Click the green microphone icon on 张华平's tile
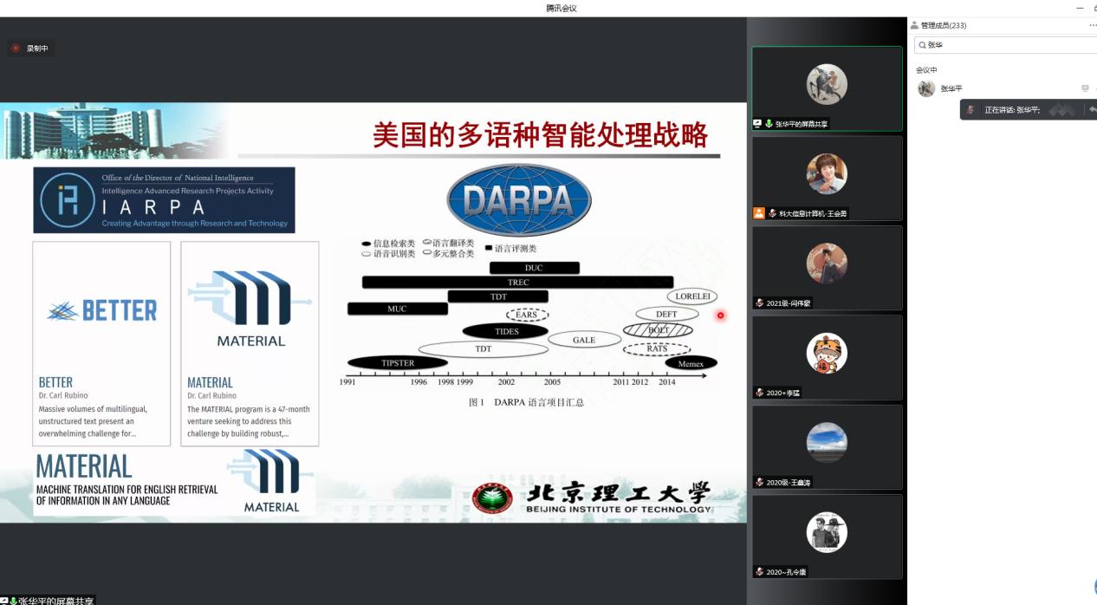The image size is (1097, 605). coord(769,124)
